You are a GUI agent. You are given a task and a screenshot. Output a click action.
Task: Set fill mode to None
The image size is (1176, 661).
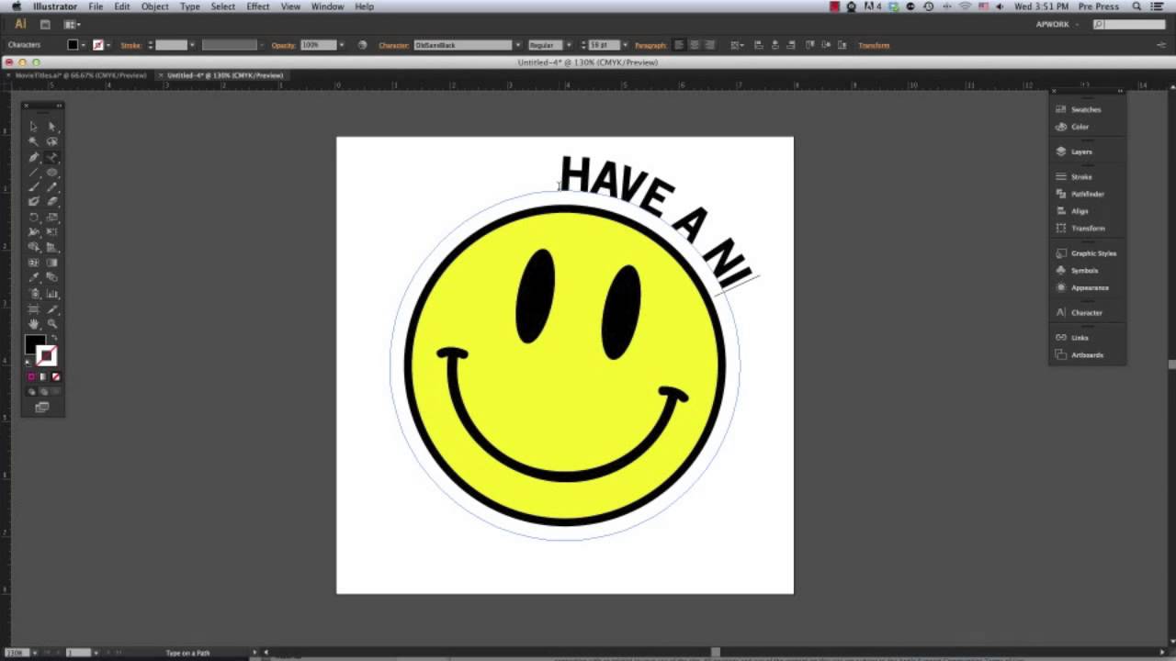[55, 376]
